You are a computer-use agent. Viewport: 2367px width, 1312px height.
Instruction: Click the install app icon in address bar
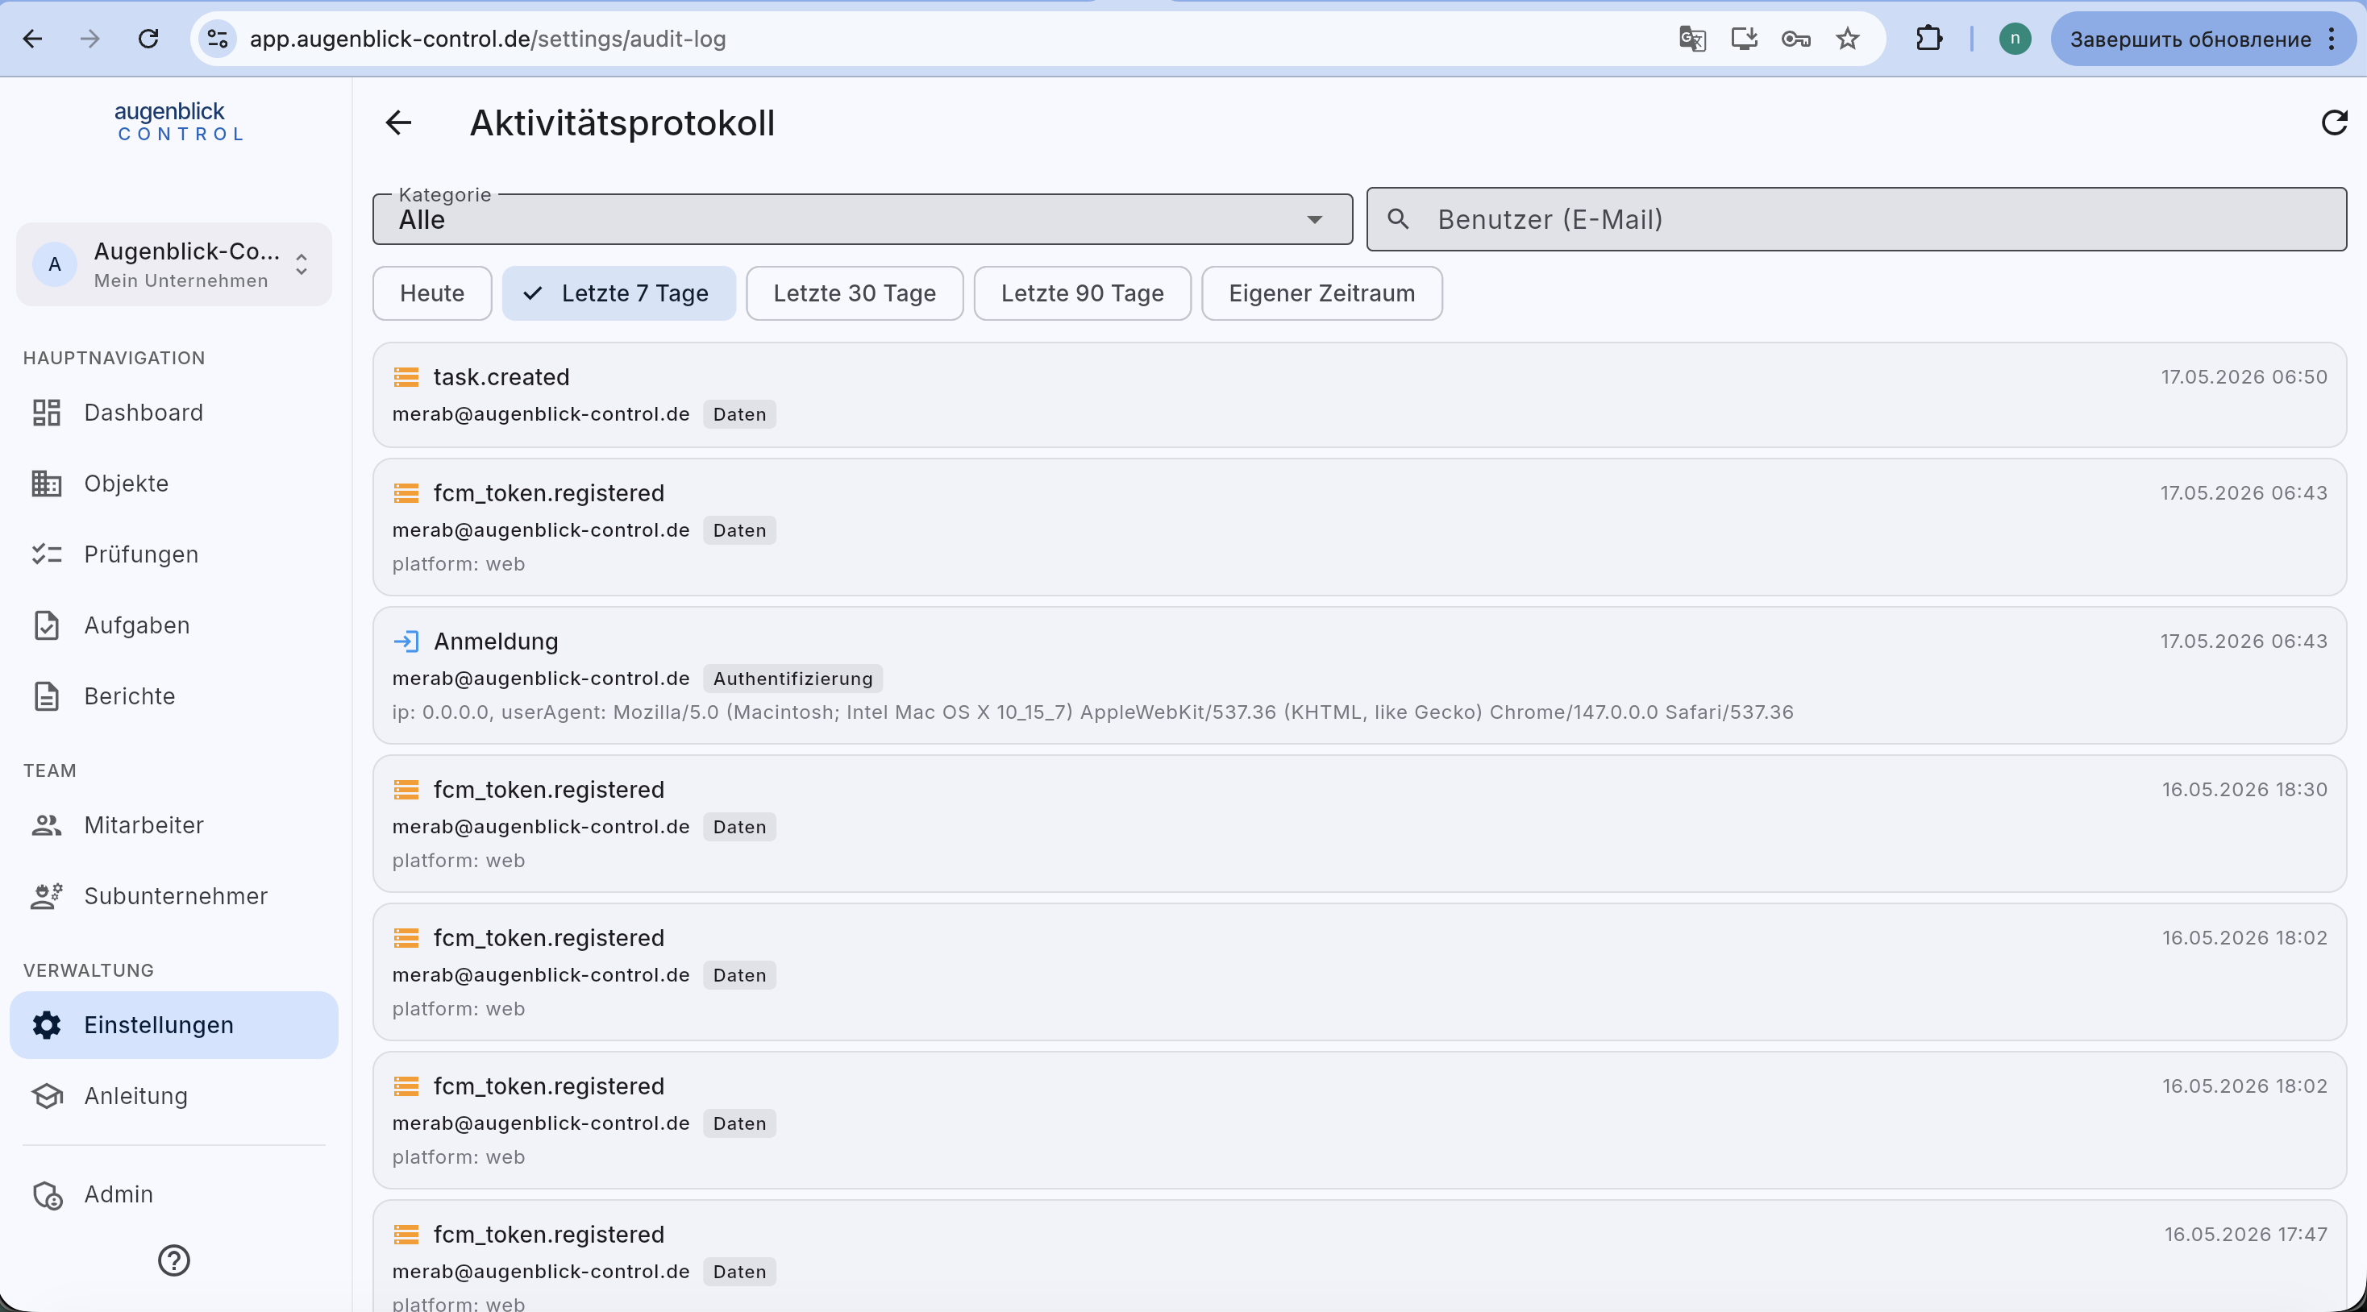tap(1744, 39)
